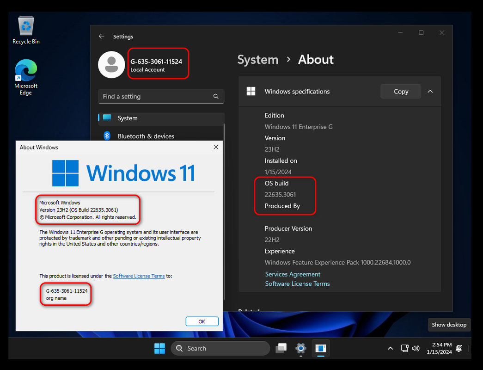Viewport: 483px width, 370px height.
Task: Open notification bell in system tray
Action: (459, 348)
